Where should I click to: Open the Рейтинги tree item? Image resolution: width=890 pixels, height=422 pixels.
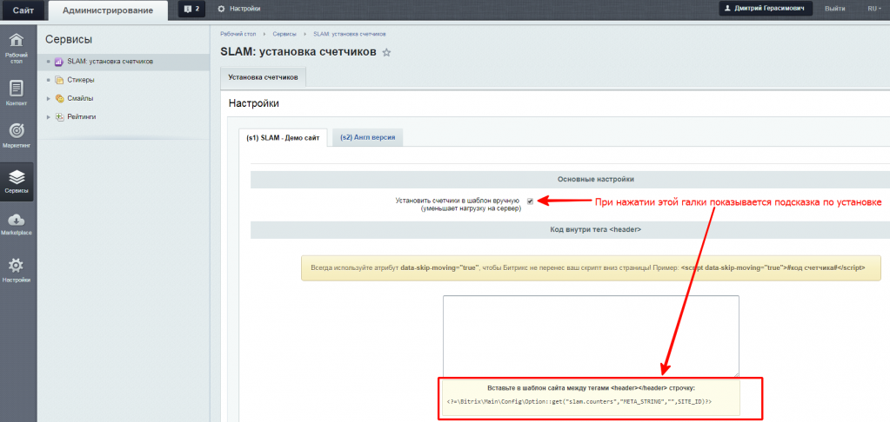pyautogui.click(x=82, y=116)
